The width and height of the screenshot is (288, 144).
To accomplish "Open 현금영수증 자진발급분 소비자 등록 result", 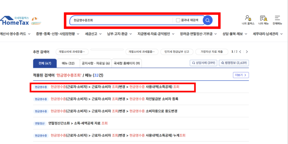I will point(114,99).
